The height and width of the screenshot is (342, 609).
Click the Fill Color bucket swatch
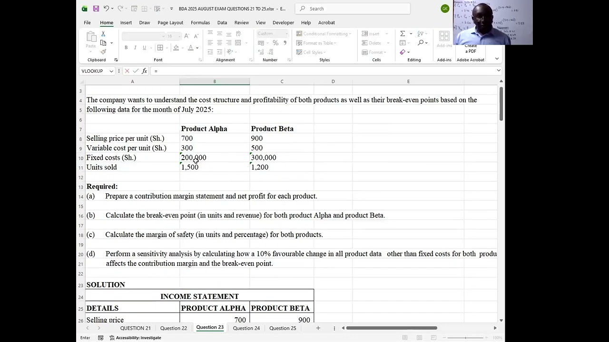pyautogui.click(x=176, y=47)
